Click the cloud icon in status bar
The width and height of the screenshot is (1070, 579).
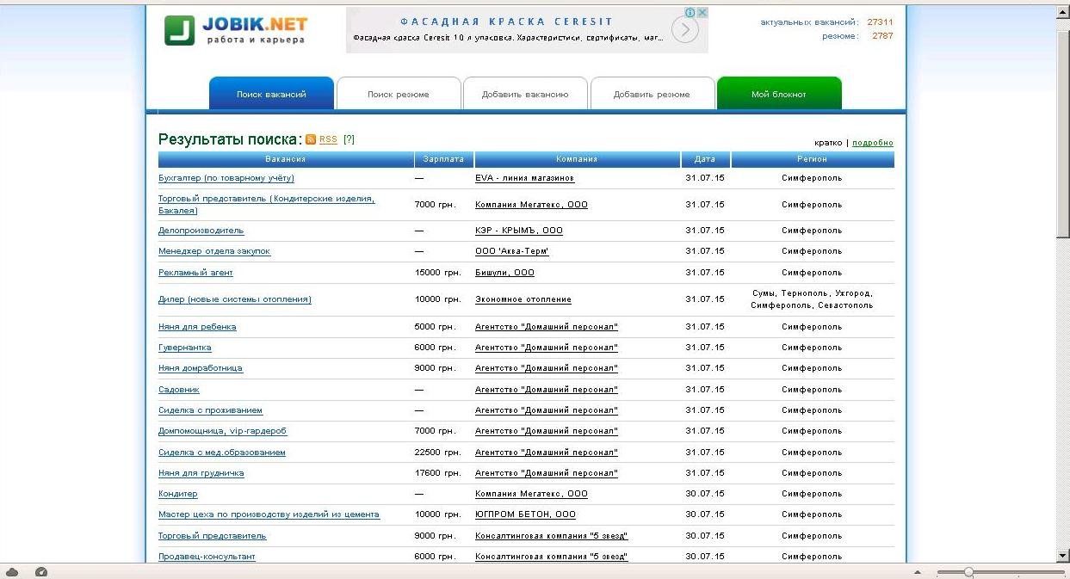click(12, 572)
